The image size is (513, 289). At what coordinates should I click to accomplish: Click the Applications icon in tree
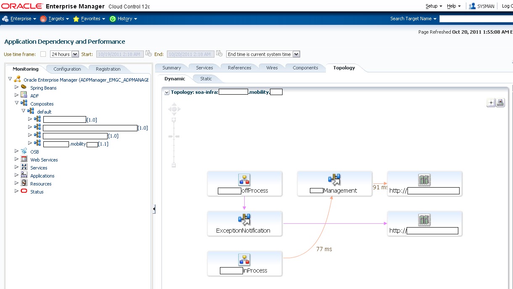24,175
